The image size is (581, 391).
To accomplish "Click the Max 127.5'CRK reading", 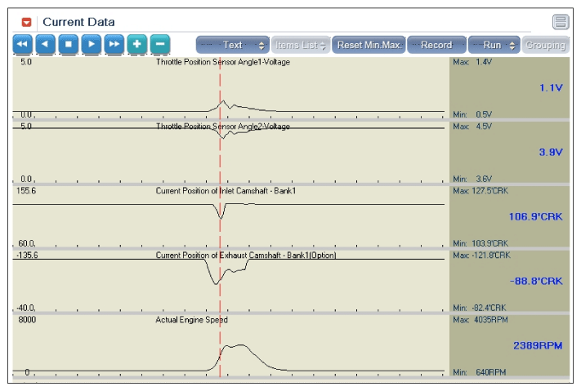I will click(x=480, y=191).
